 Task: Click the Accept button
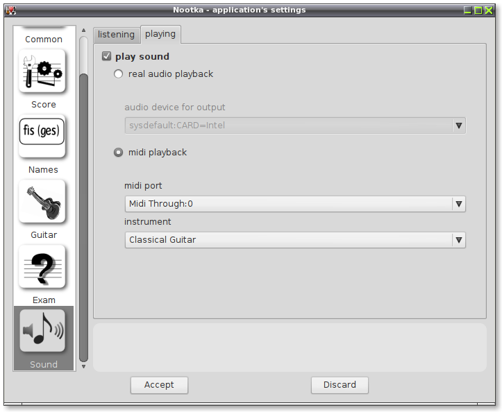pyautogui.click(x=159, y=385)
